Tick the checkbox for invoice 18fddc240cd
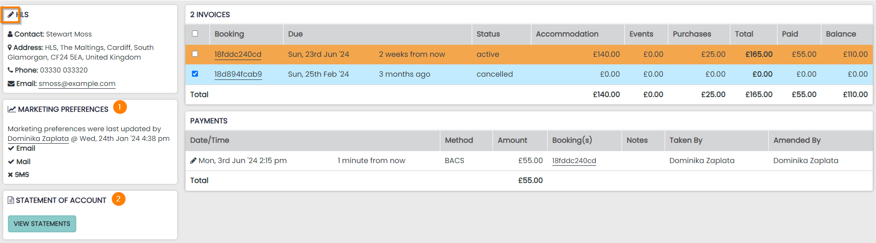The image size is (876, 243). 195,54
